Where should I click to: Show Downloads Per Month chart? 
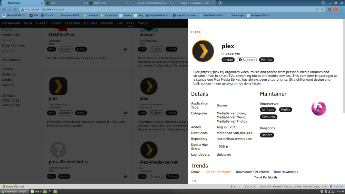click(252, 172)
